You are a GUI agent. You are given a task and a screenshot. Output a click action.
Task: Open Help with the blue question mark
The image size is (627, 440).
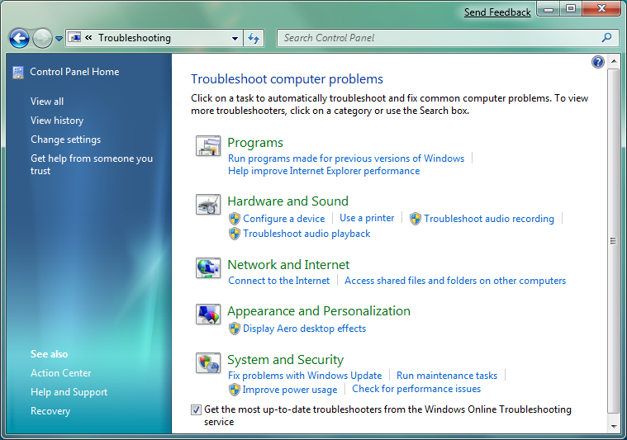pyautogui.click(x=598, y=62)
